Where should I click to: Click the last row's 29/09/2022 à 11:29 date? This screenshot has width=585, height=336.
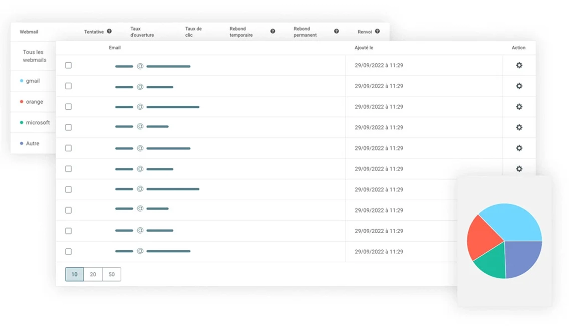coord(379,252)
